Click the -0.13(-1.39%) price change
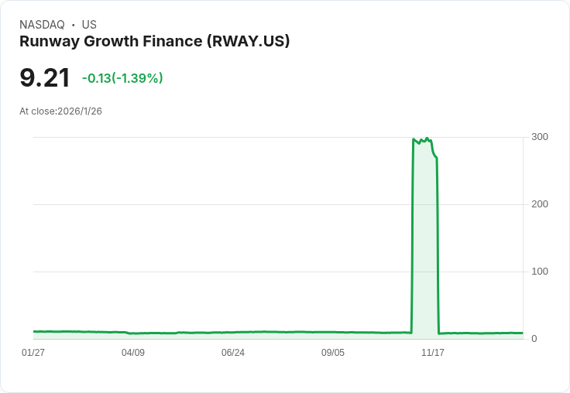 (x=122, y=78)
